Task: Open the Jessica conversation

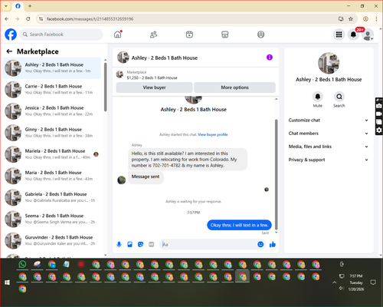Action: click(x=52, y=111)
